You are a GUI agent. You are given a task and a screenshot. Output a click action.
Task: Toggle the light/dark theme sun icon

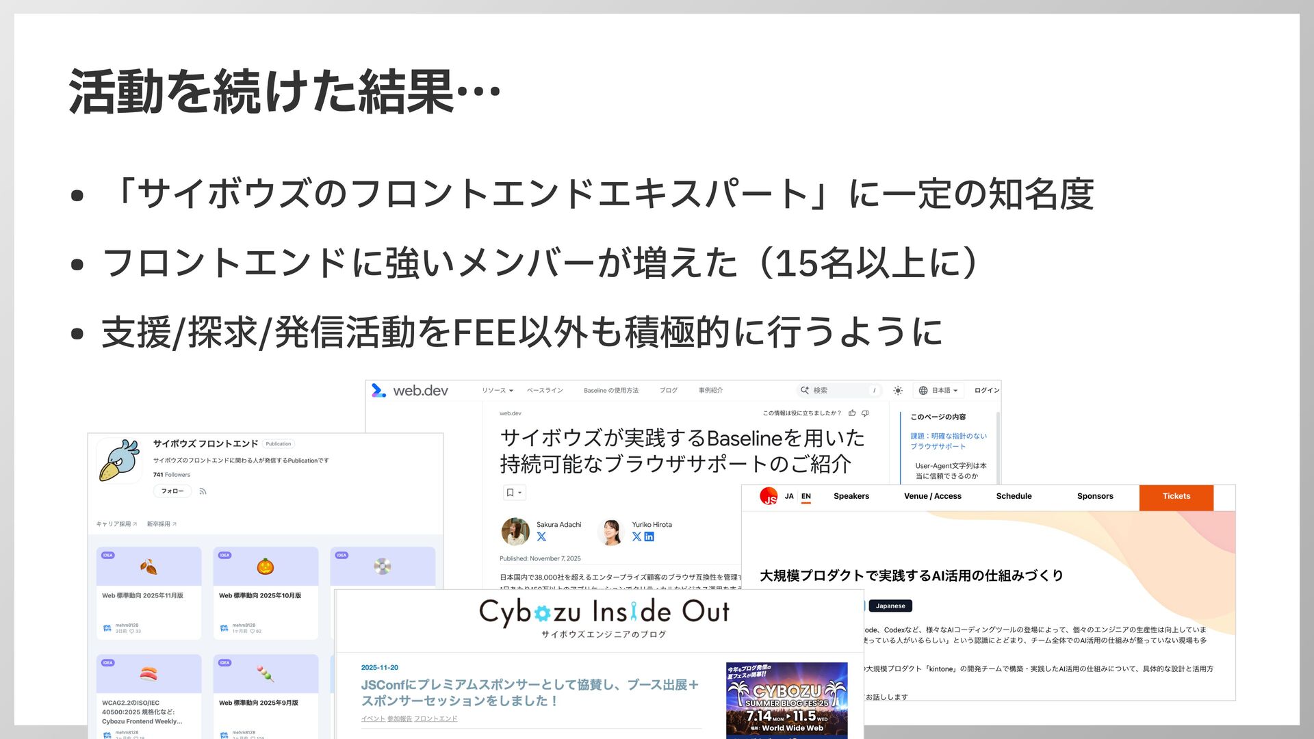[898, 390]
